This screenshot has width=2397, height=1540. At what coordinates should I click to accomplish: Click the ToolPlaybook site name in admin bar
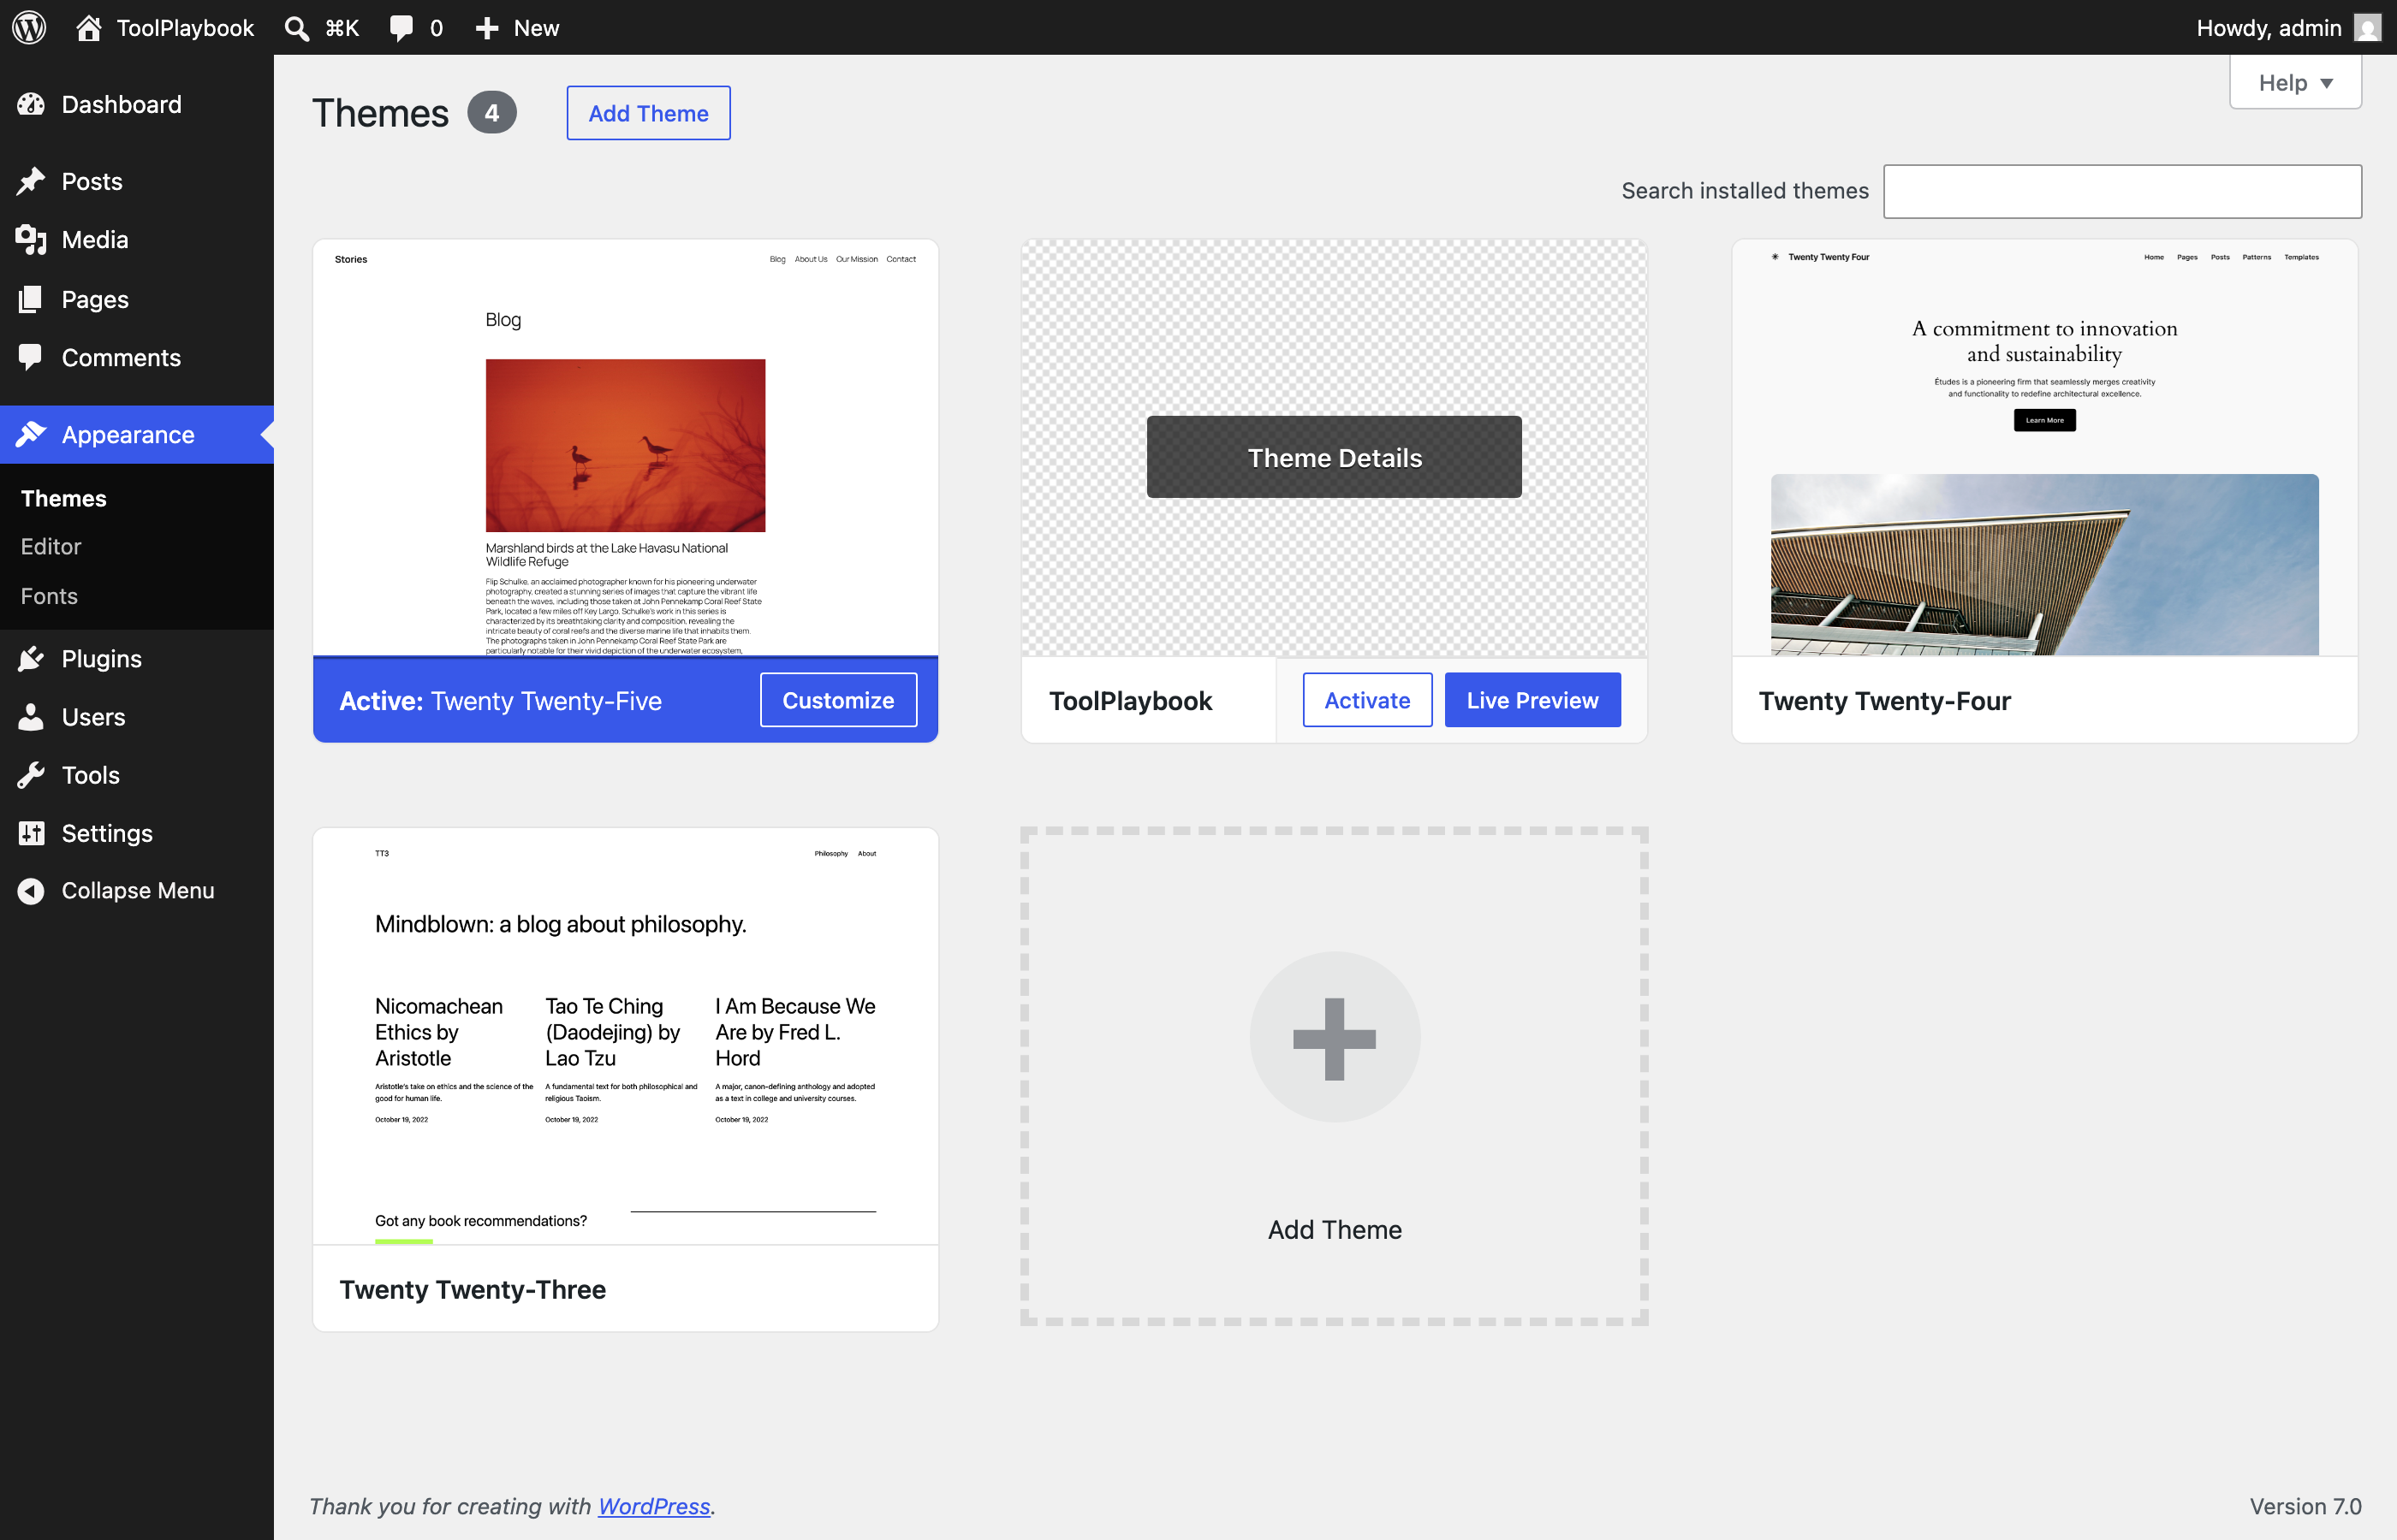coord(185,28)
